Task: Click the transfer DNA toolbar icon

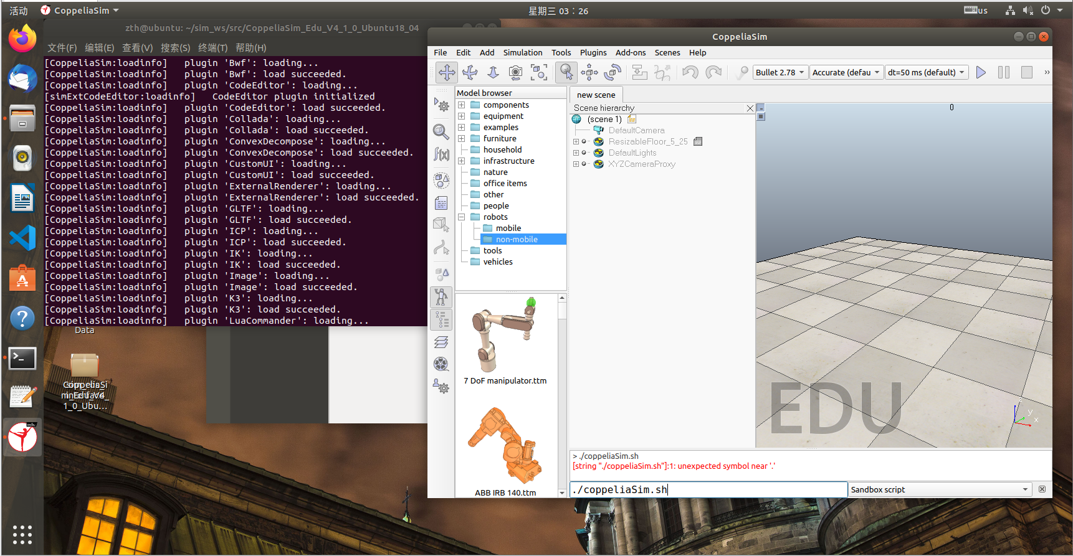Action: [x=662, y=72]
